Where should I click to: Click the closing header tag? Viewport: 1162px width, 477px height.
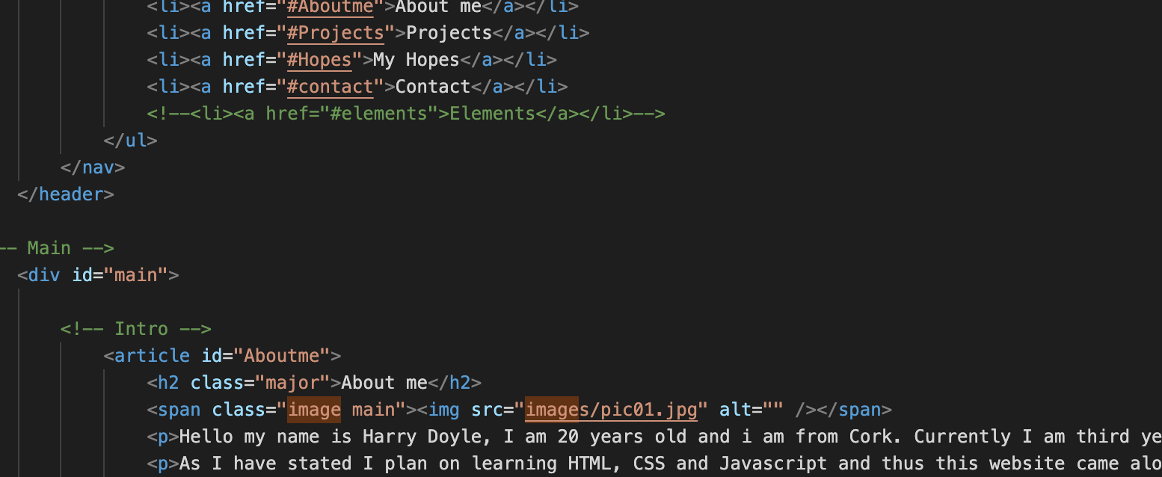pyautogui.click(x=66, y=194)
